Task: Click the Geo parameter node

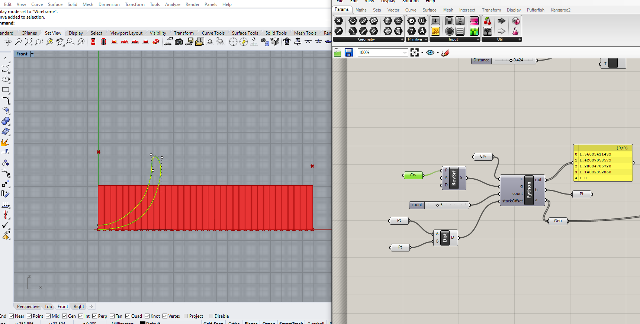Action: [x=558, y=221]
